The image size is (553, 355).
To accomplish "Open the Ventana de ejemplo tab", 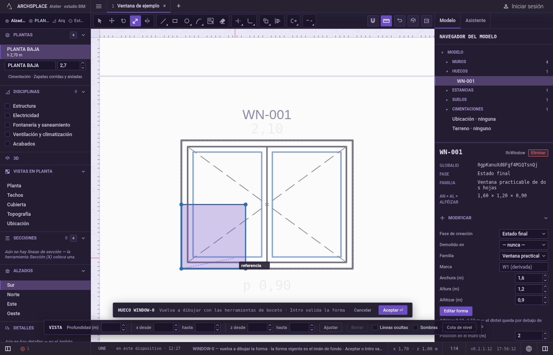I will point(138,6).
